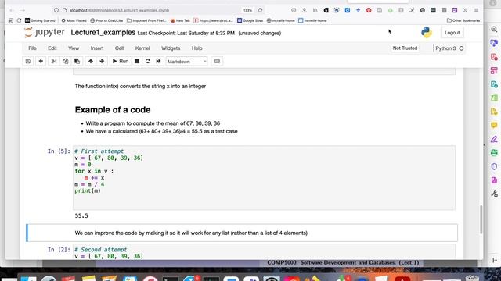Click yellow comment bubble in right tools pane
This screenshot has height=281, width=501.
(494, 125)
